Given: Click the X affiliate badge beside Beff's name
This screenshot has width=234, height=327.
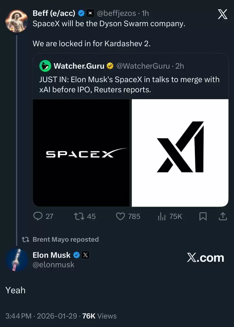Looking at the screenshot, I should tap(90, 13).
